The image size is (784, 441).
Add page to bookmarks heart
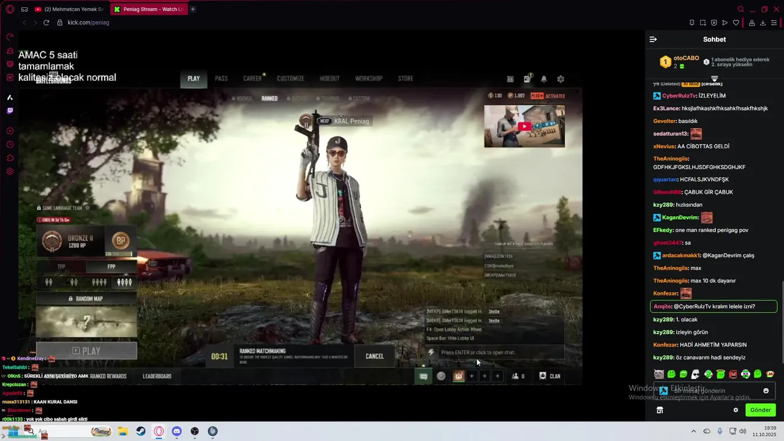(736, 23)
